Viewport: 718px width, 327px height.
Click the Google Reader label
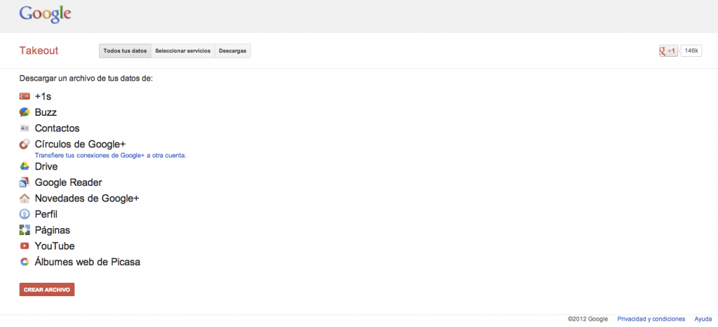coord(68,182)
